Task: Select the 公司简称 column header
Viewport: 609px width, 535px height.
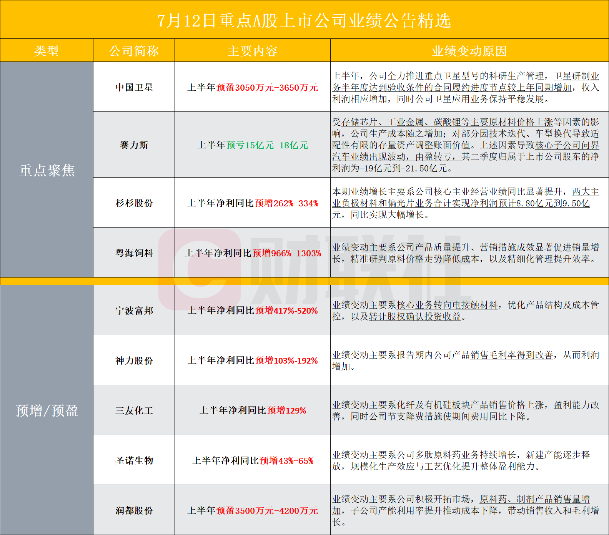Action: [134, 51]
